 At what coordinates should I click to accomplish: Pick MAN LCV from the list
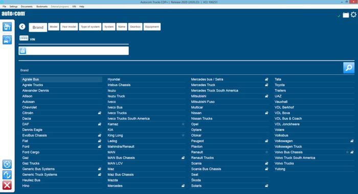146,163
